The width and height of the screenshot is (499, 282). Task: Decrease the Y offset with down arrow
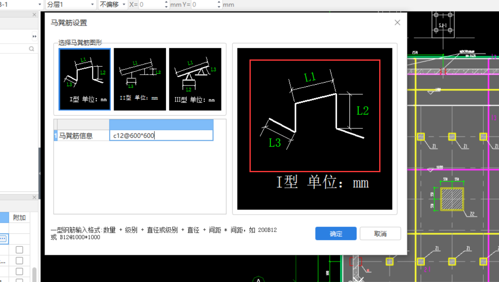[219, 7]
